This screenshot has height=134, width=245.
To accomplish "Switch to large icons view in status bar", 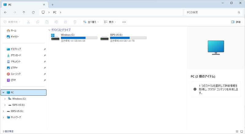I will pyautogui.click(x=242, y=131).
